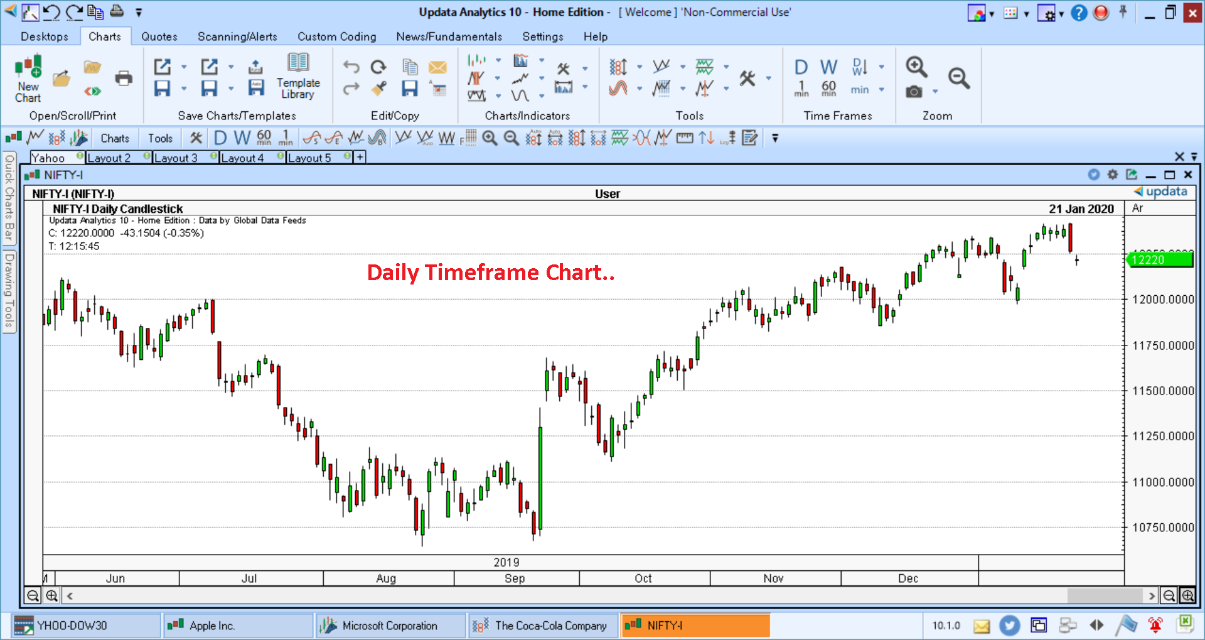Click the Excel export icon in status bar
Image resolution: width=1205 pixels, height=640 pixels.
point(1185,623)
